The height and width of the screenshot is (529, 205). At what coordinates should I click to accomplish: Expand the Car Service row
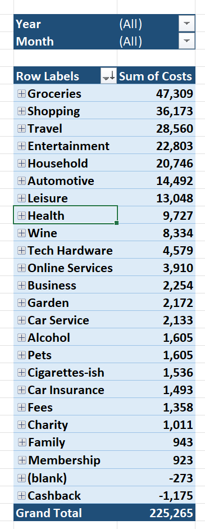(x=21, y=320)
